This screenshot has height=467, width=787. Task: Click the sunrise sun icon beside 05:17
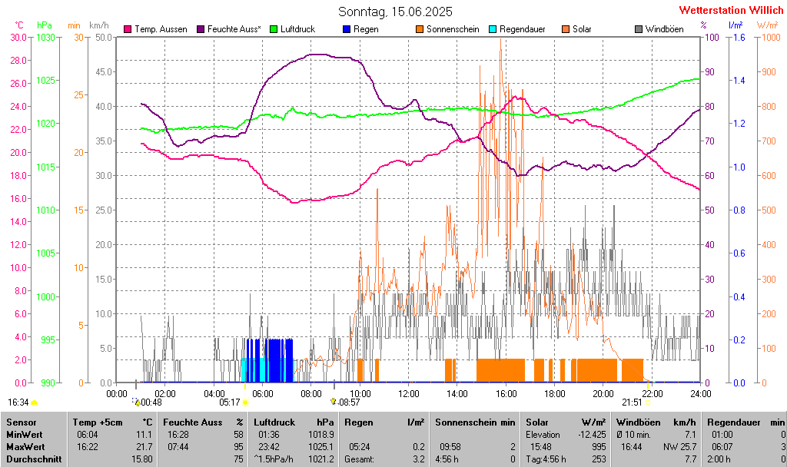click(245, 402)
